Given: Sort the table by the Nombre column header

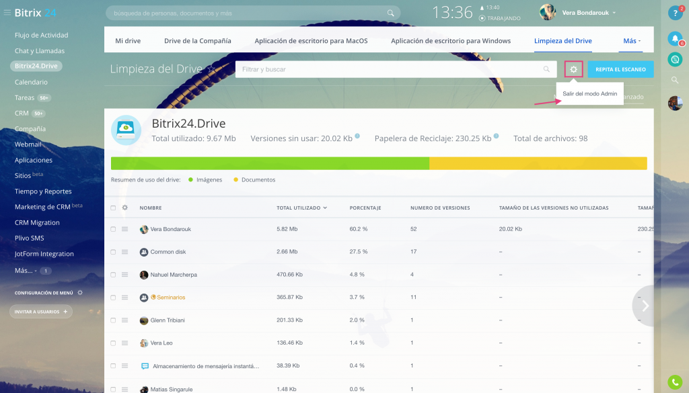Looking at the screenshot, I should tap(151, 208).
